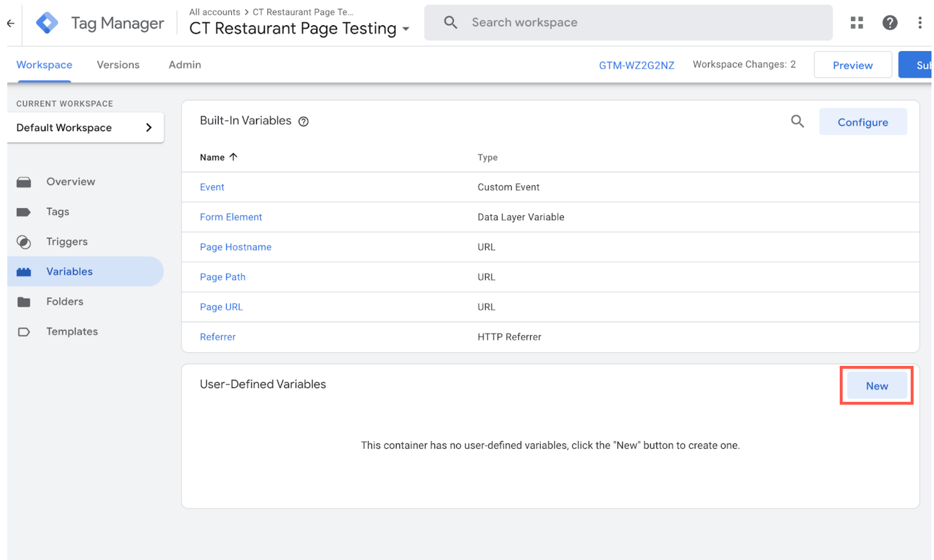The image size is (934, 560).
Task: Click the Variables sidebar icon
Action: coord(24,272)
